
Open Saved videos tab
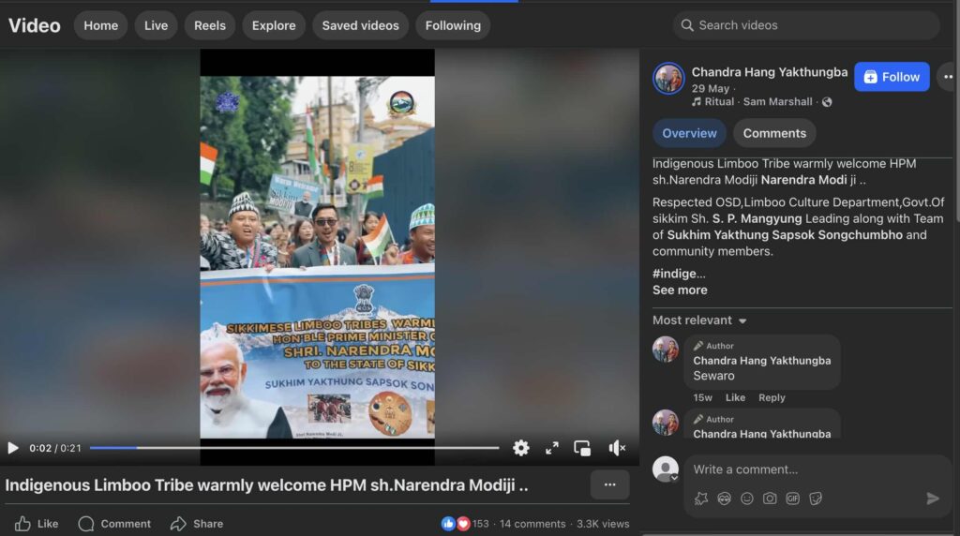[361, 25]
